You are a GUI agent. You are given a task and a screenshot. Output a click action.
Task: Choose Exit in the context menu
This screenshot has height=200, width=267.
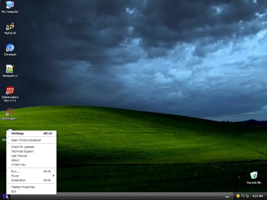point(31,191)
